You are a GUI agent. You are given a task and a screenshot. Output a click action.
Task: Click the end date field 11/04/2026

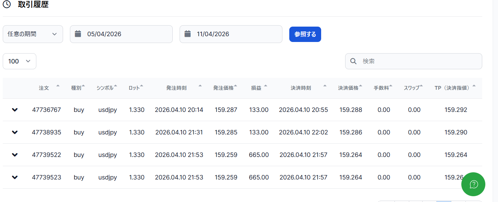point(231,34)
